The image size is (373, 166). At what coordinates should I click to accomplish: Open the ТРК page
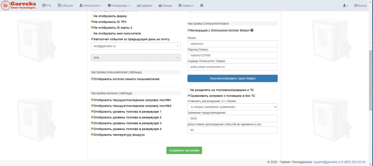(x=47, y=6)
